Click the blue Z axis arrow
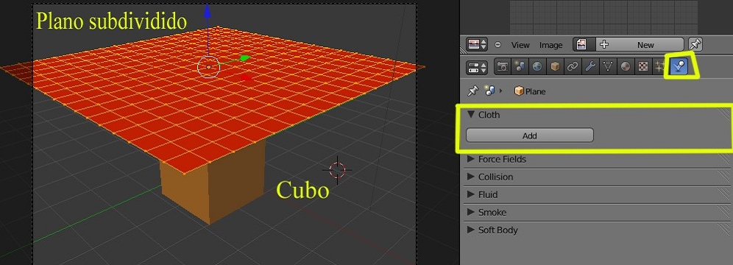 click(x=208, y=12)
